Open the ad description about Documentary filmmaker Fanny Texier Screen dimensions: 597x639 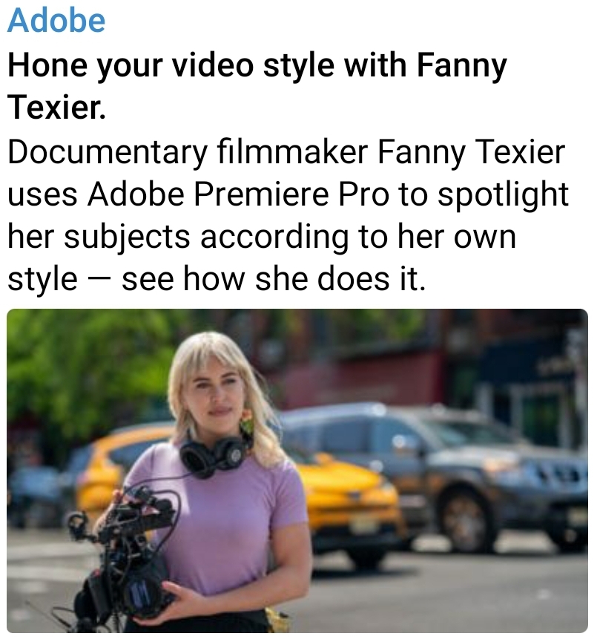tap(288, 215)
